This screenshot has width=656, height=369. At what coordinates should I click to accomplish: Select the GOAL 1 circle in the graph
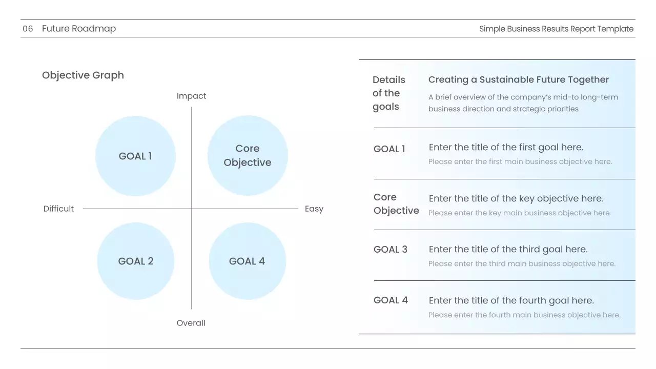click(x=135, y=156)
